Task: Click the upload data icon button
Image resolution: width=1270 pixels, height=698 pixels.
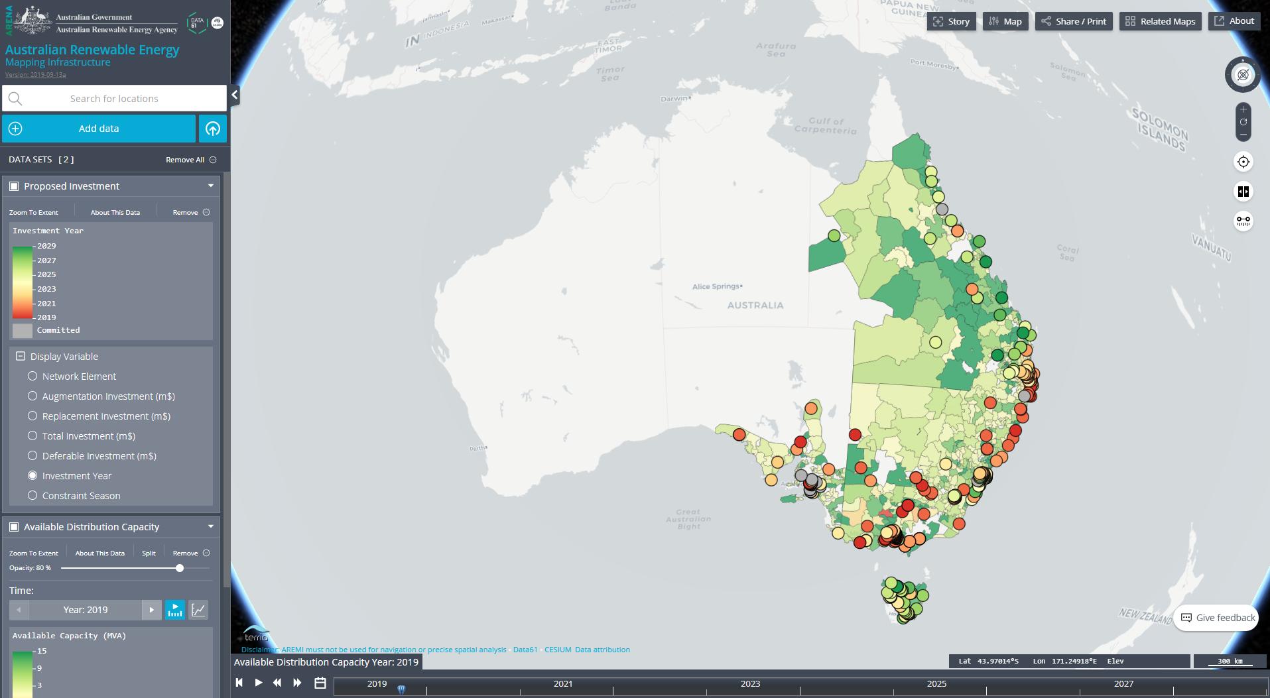Action: pos(213,129)
